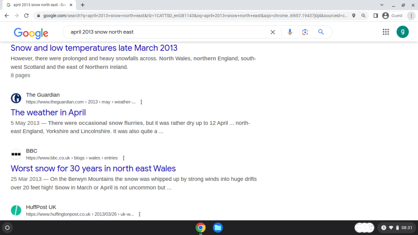Open 'Worst snow for 30 years in north east Wales'

pos(93,169)
